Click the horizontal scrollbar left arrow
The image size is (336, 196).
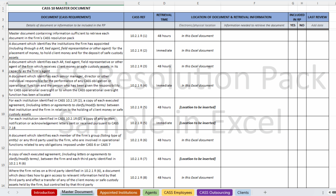pyautogui.click(x=329, y=192)
